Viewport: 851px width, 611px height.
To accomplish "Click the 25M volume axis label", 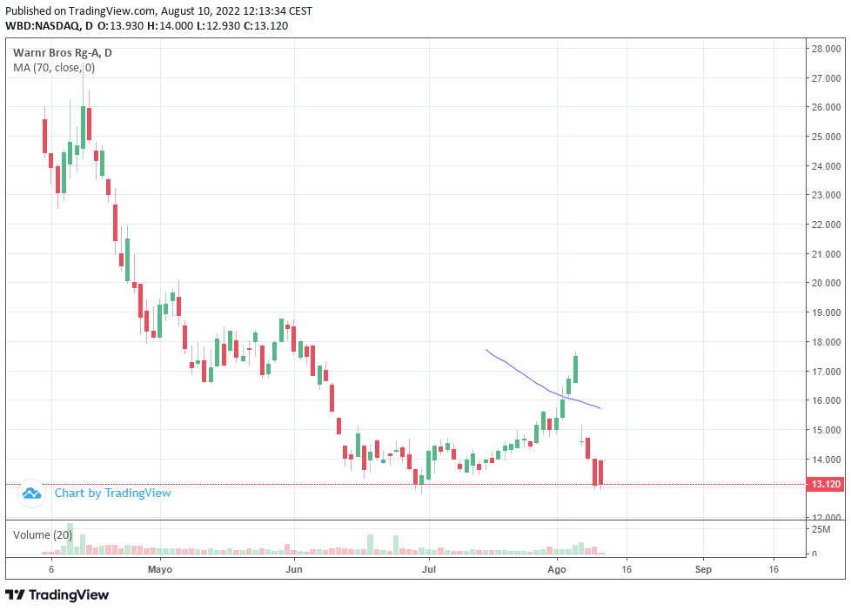I will pos(821,529).
